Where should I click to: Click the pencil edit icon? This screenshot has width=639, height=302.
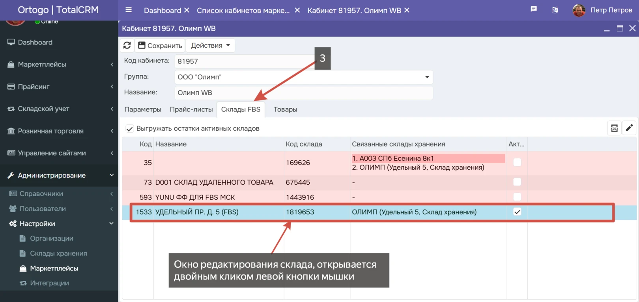coord(629,128)
